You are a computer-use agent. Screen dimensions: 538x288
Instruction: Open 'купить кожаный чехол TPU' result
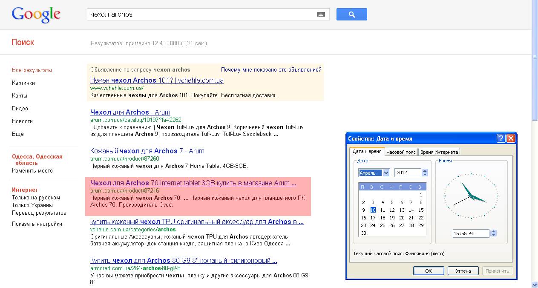click(x=197, y=222)
